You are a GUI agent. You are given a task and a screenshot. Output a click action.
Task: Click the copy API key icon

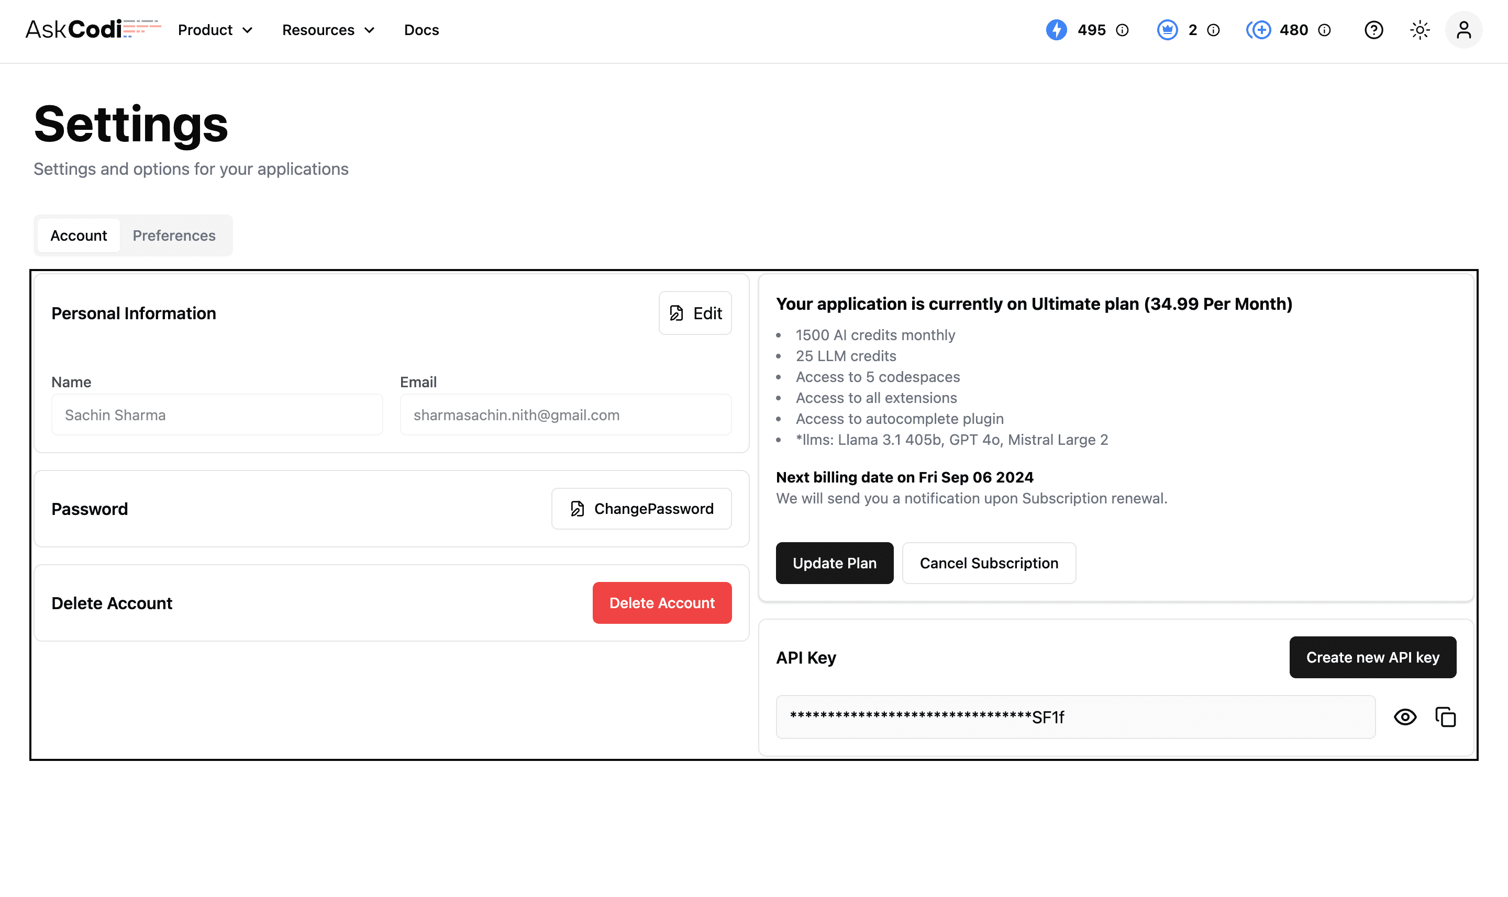pyautogui.click(x=1445, y=716)
